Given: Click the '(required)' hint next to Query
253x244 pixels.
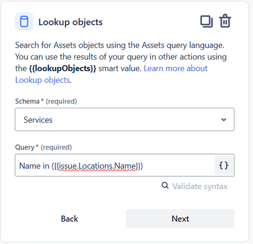Looking at the screenshot, I should [57, 147].
